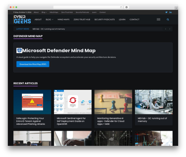Click Learn link in top bar
Viewport: 186px width, 157px height.
coord(94,12)
